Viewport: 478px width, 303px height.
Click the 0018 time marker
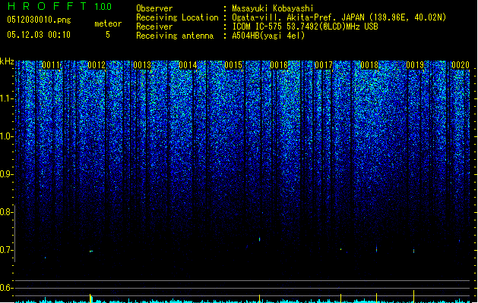click(369, 65)
